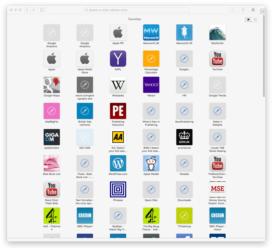Show downloads using the toolbar arrow button

click(x=253, y=10)
